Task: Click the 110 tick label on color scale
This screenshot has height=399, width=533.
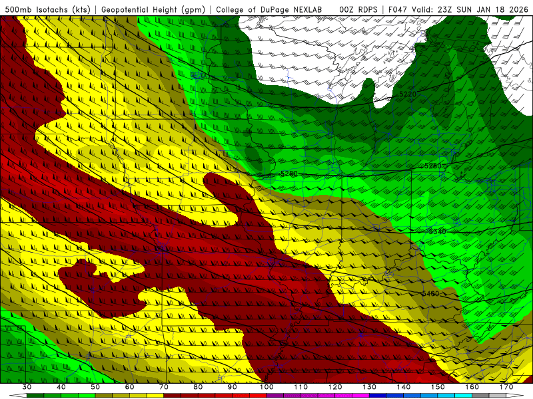Action: [x=301, y=387]
